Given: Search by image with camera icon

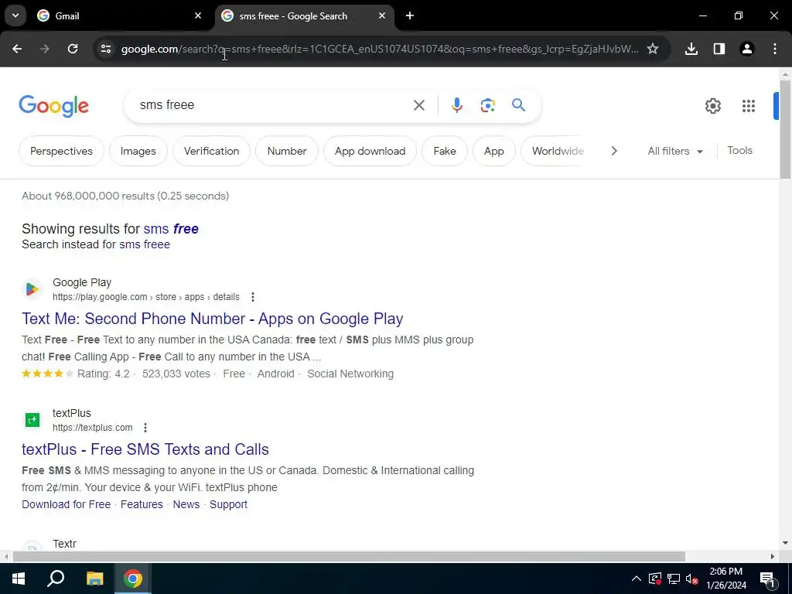Looking at the screenshot, I should pyautogui.click(x=487, y=105).
